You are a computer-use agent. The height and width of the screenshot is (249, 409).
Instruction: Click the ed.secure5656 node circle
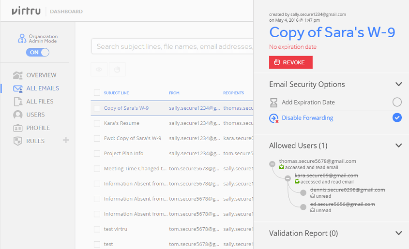303,207
